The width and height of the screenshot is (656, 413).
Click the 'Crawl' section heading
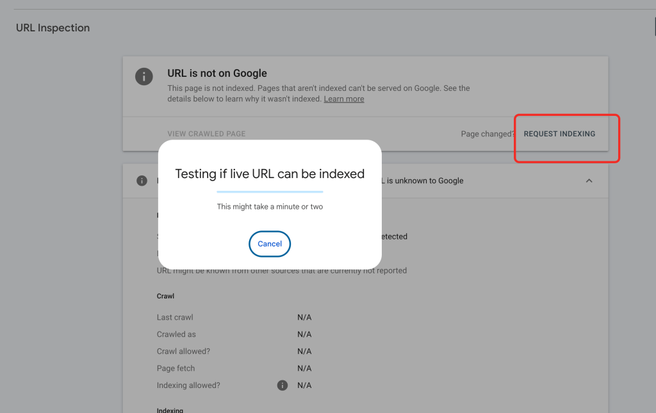(x=165, y=296)
